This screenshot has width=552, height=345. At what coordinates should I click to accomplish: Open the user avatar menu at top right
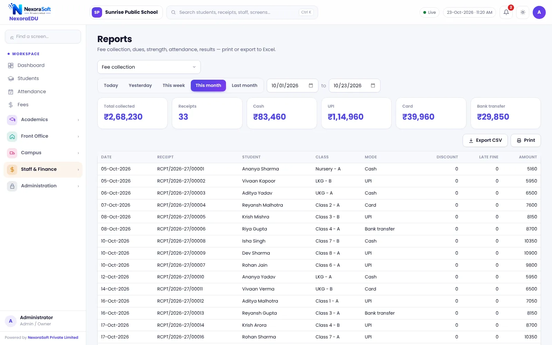pyautogui.click(x=539, y=12)
